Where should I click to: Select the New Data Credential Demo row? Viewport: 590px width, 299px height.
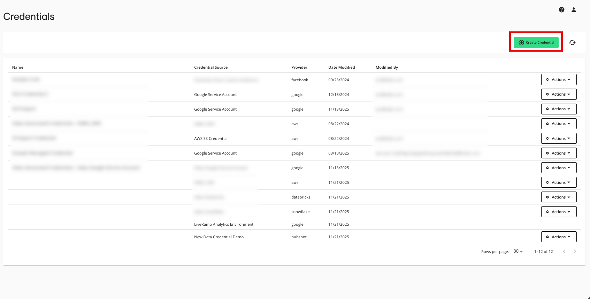tap(219, 237)
